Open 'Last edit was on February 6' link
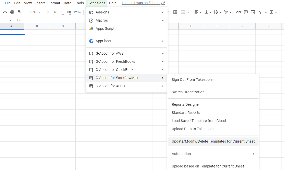Viewport: 284px width, 170px height. 143,3
